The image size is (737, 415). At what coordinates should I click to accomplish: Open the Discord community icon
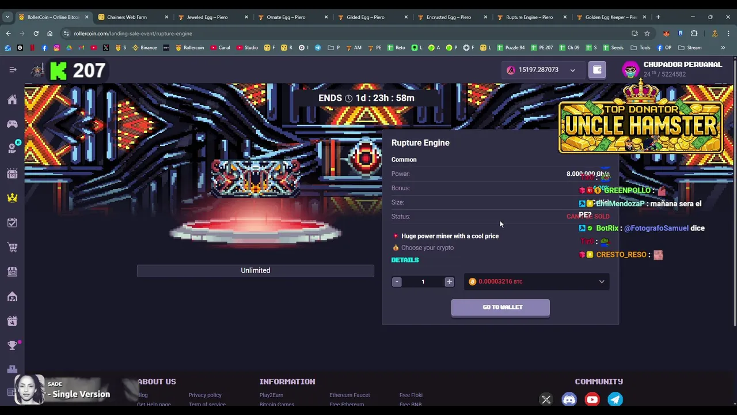point(569,399)
